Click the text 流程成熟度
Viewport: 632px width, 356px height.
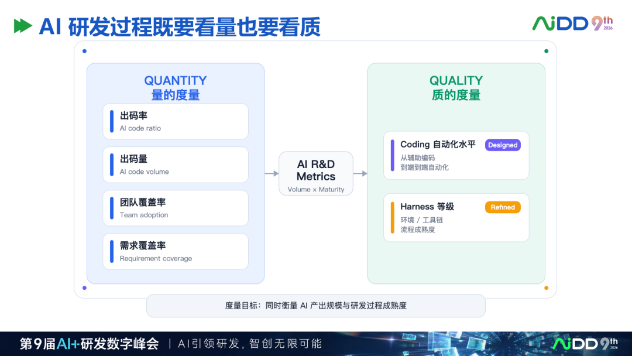418,230
